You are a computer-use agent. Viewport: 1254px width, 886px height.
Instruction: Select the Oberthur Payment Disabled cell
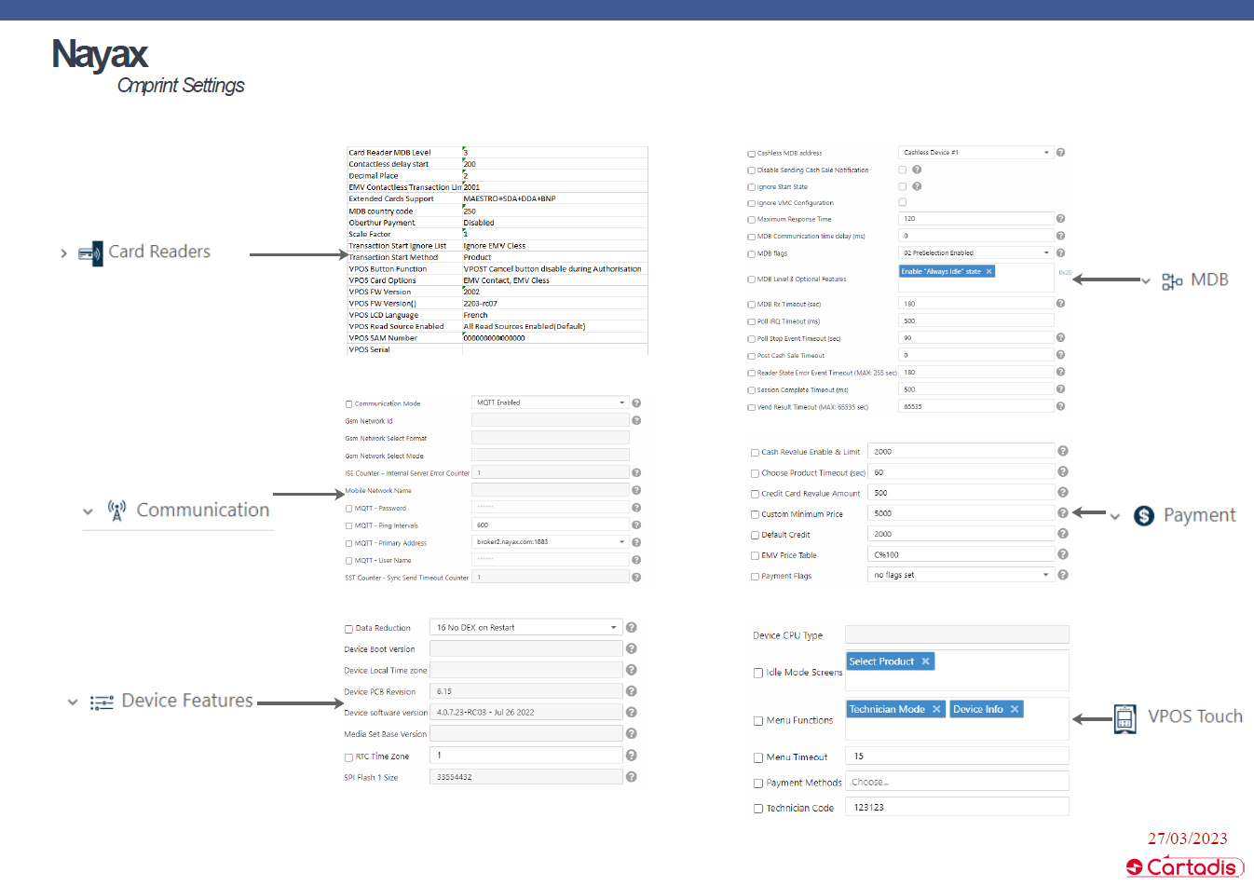click(x=554, y=223)
